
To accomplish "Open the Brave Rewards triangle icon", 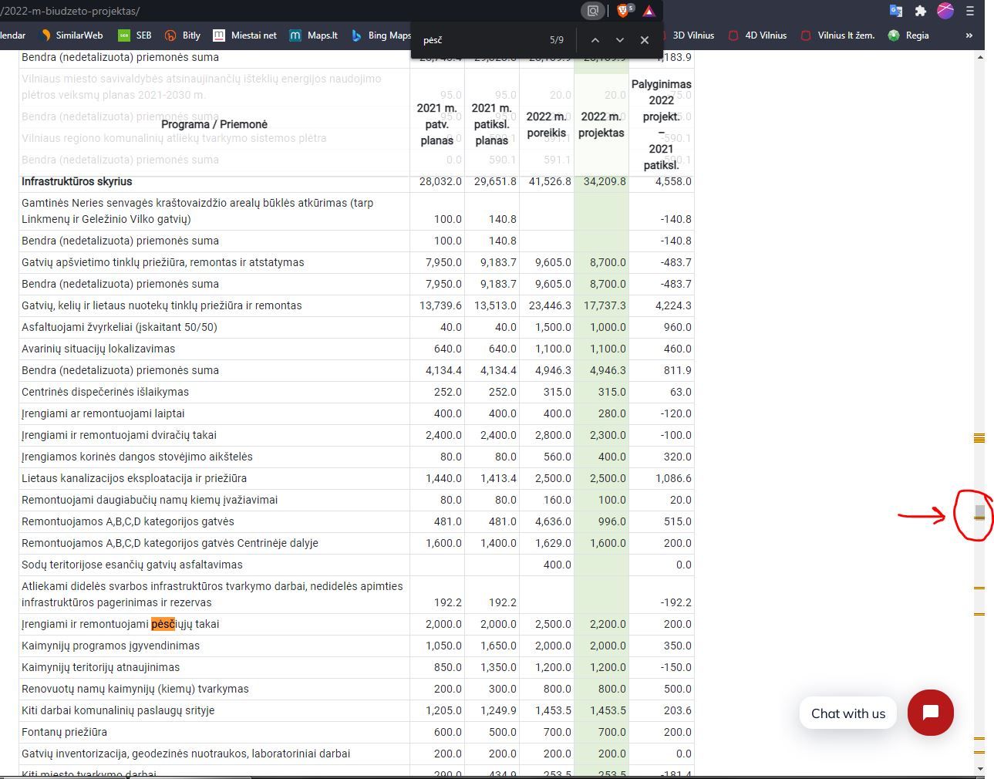I will (649, 11).
